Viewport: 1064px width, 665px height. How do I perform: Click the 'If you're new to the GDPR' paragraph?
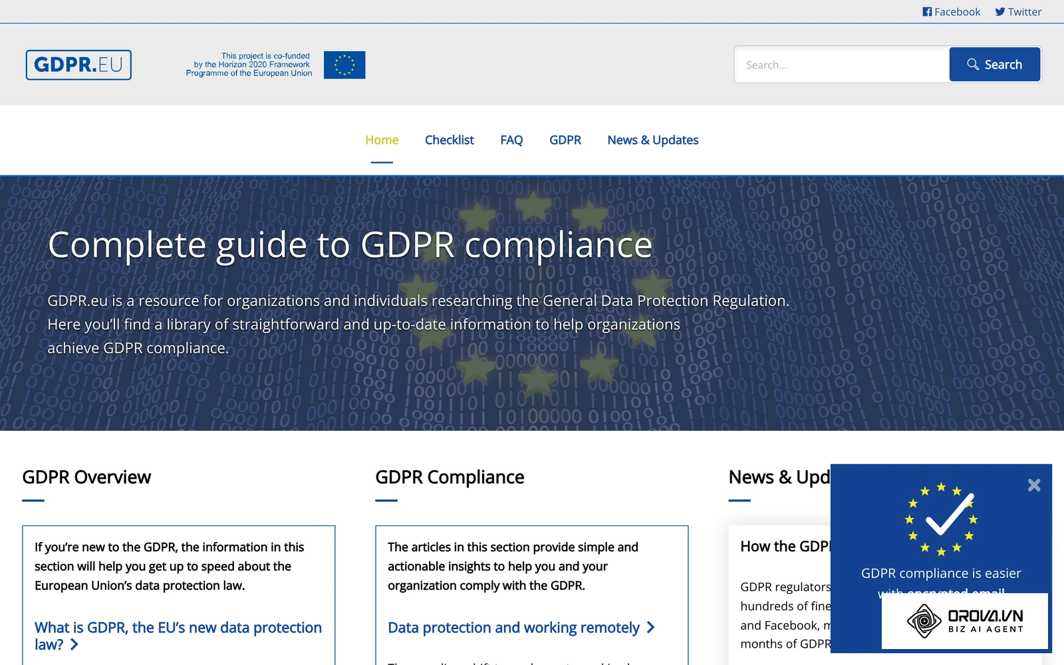170,567
